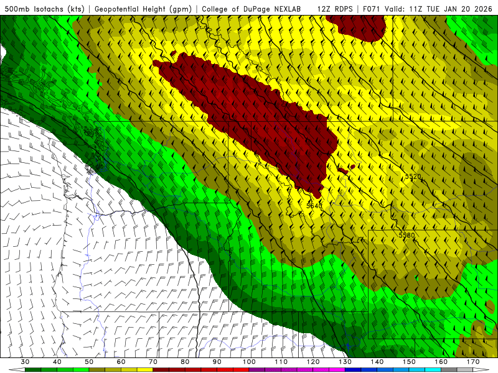Click the 40 tick label on colorbar
This screenshot has width=498, height=373.
tap(57, 362)
